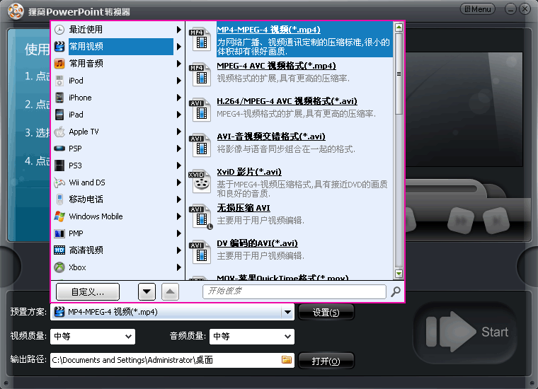Select the 移动电话 category label
Viewport: 538px width, 389px height.
(86, 199)
